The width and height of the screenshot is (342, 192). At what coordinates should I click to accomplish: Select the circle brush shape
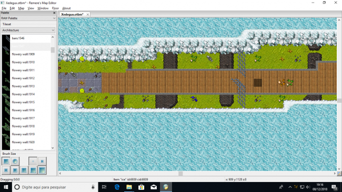pyautogui.click(x=15, y=161)
